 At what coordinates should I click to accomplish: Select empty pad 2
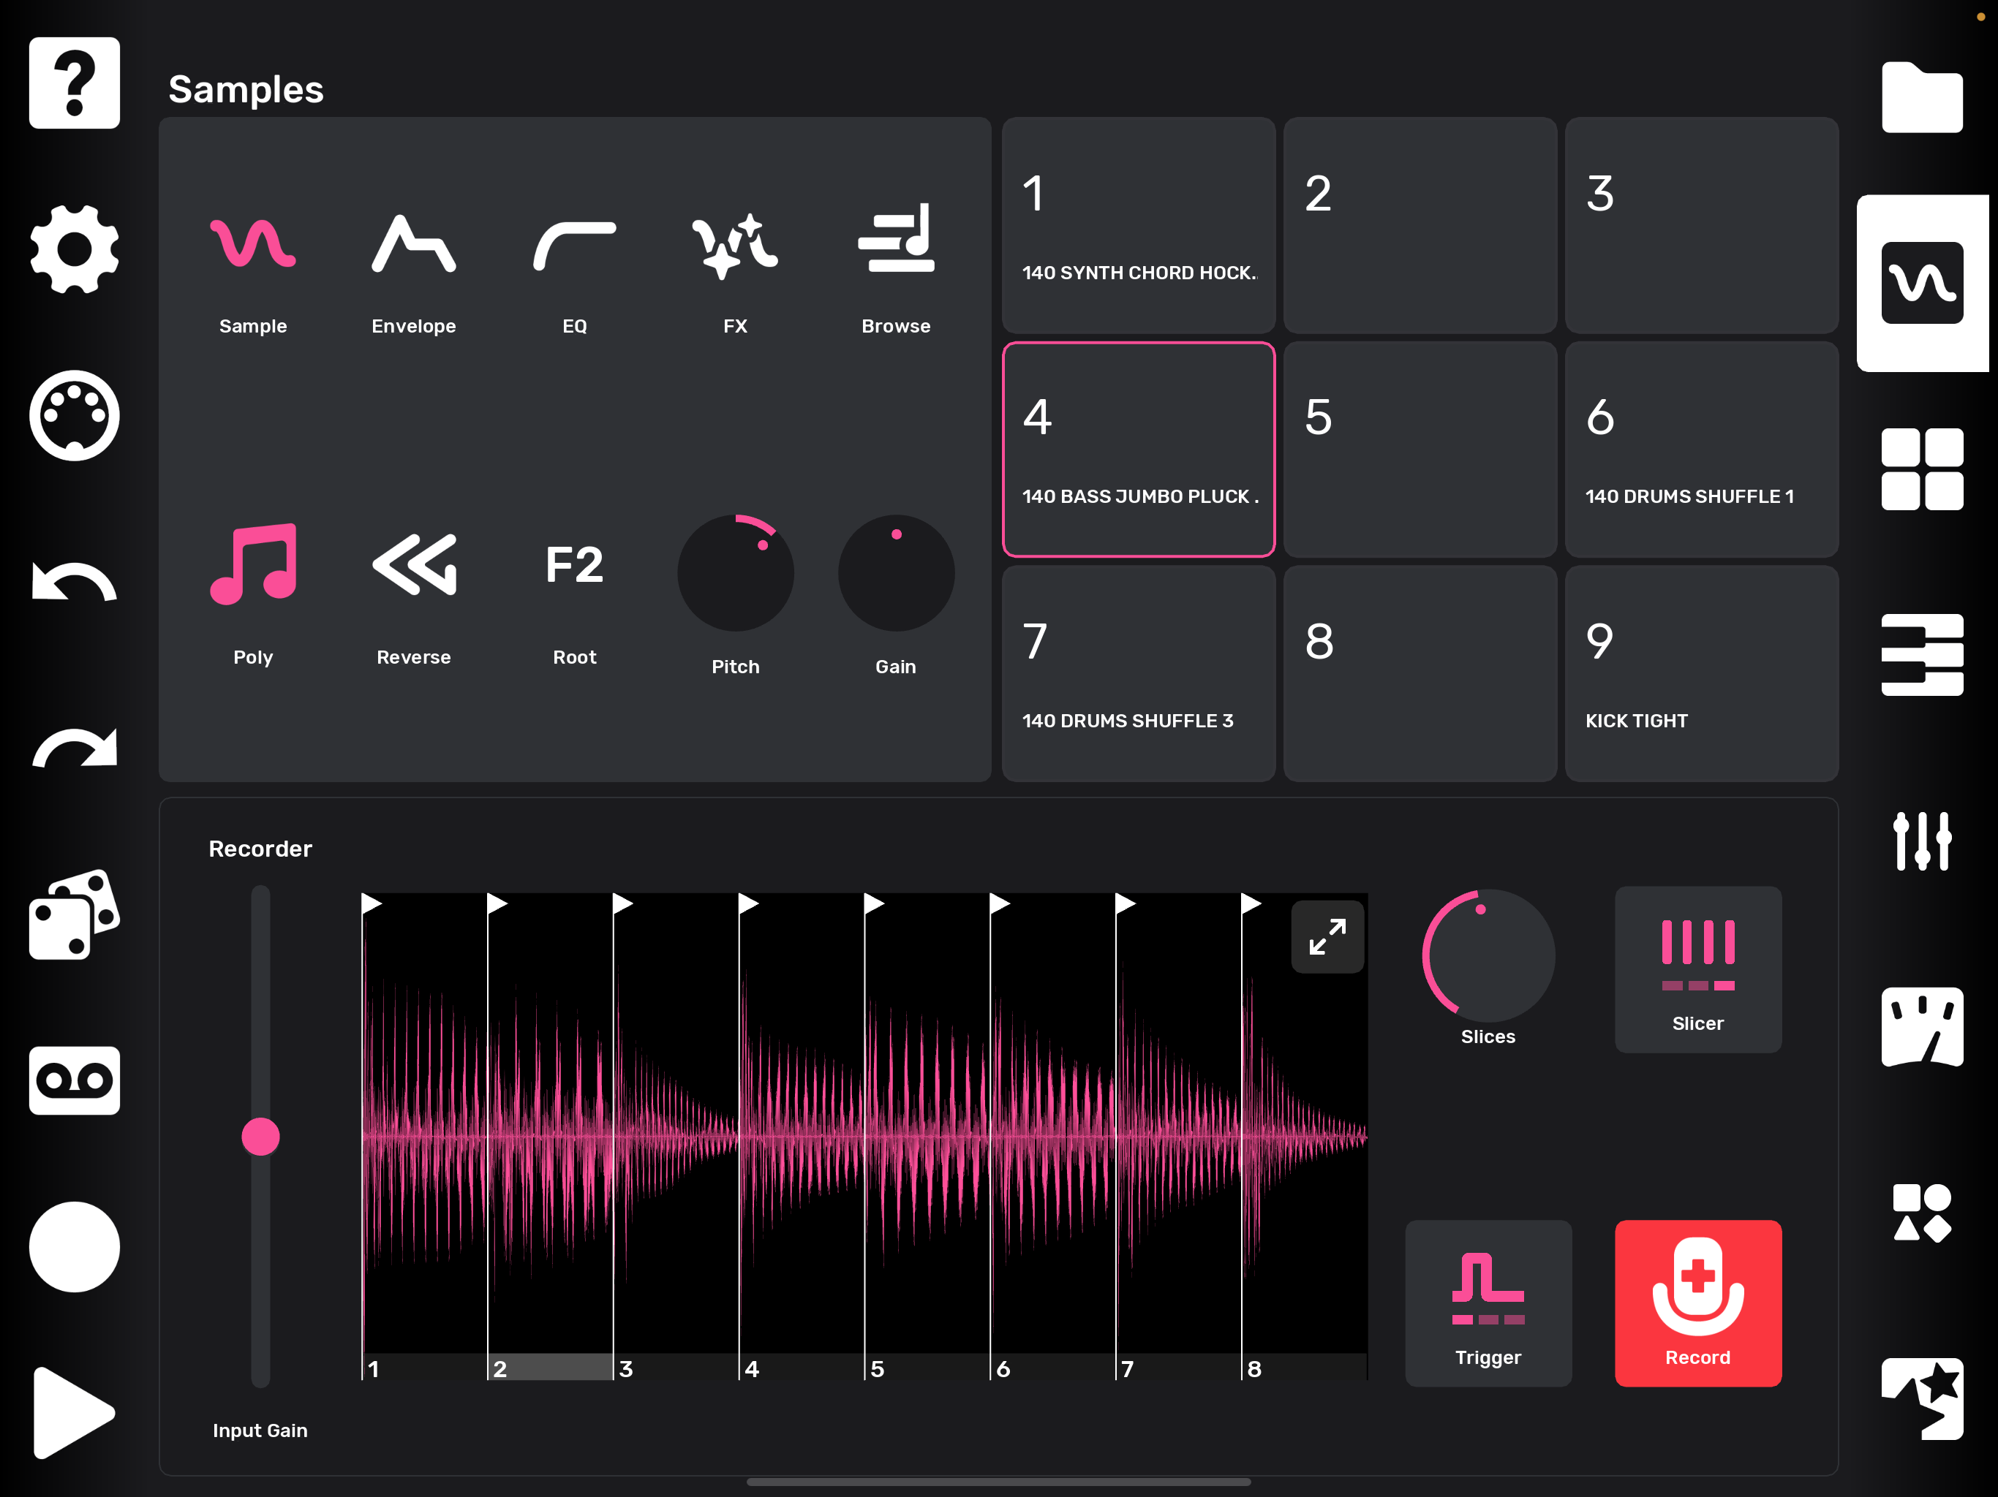(1420, 226)
